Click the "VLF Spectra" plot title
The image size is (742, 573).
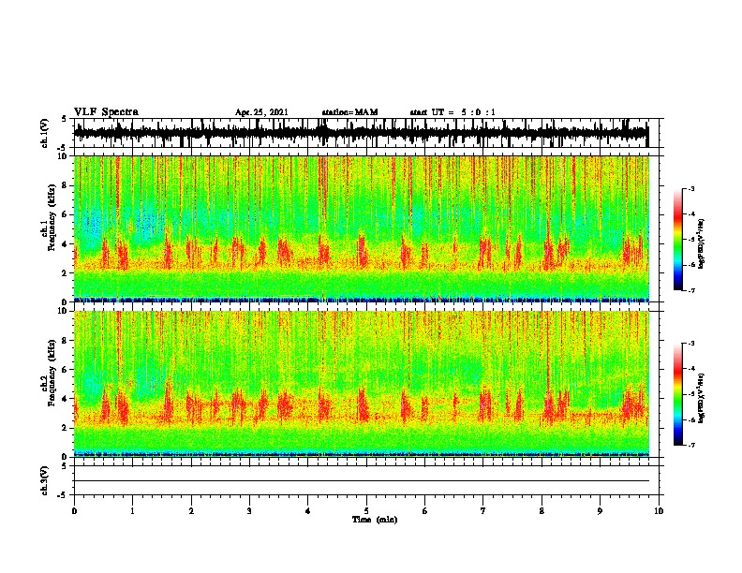pyautogui.click(x=106, y=111)
